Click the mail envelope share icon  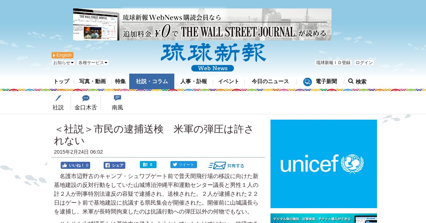(x=217, y=165)
